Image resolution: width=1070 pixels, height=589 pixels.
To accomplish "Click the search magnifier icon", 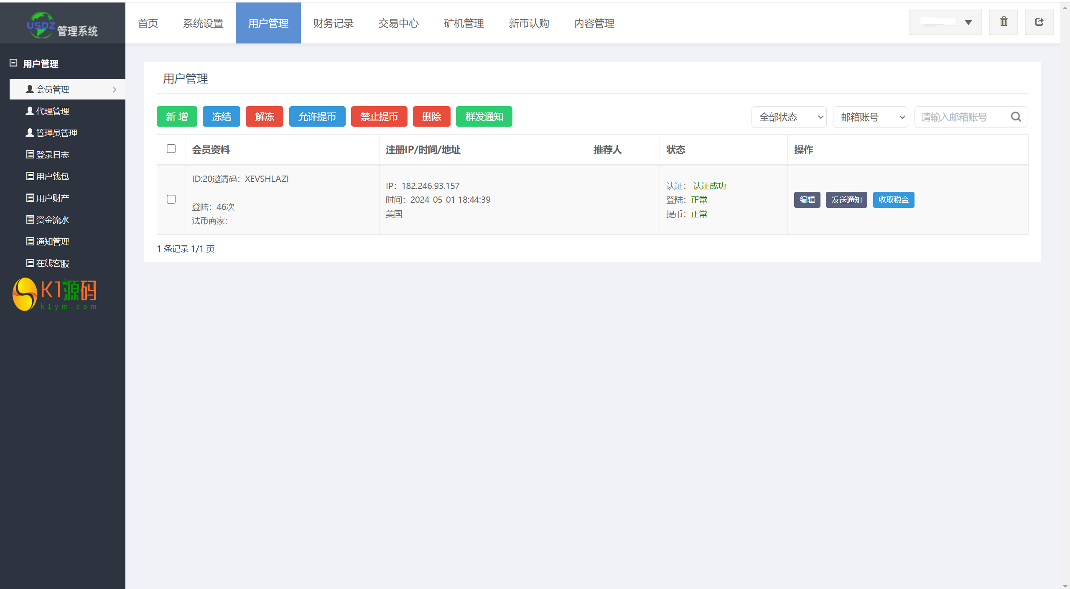I will [1016, 117].
